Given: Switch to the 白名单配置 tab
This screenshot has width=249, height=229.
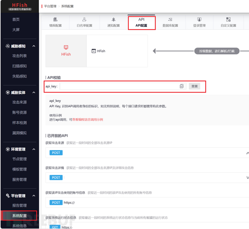Looking at the screenshot, I should (84, 22).
